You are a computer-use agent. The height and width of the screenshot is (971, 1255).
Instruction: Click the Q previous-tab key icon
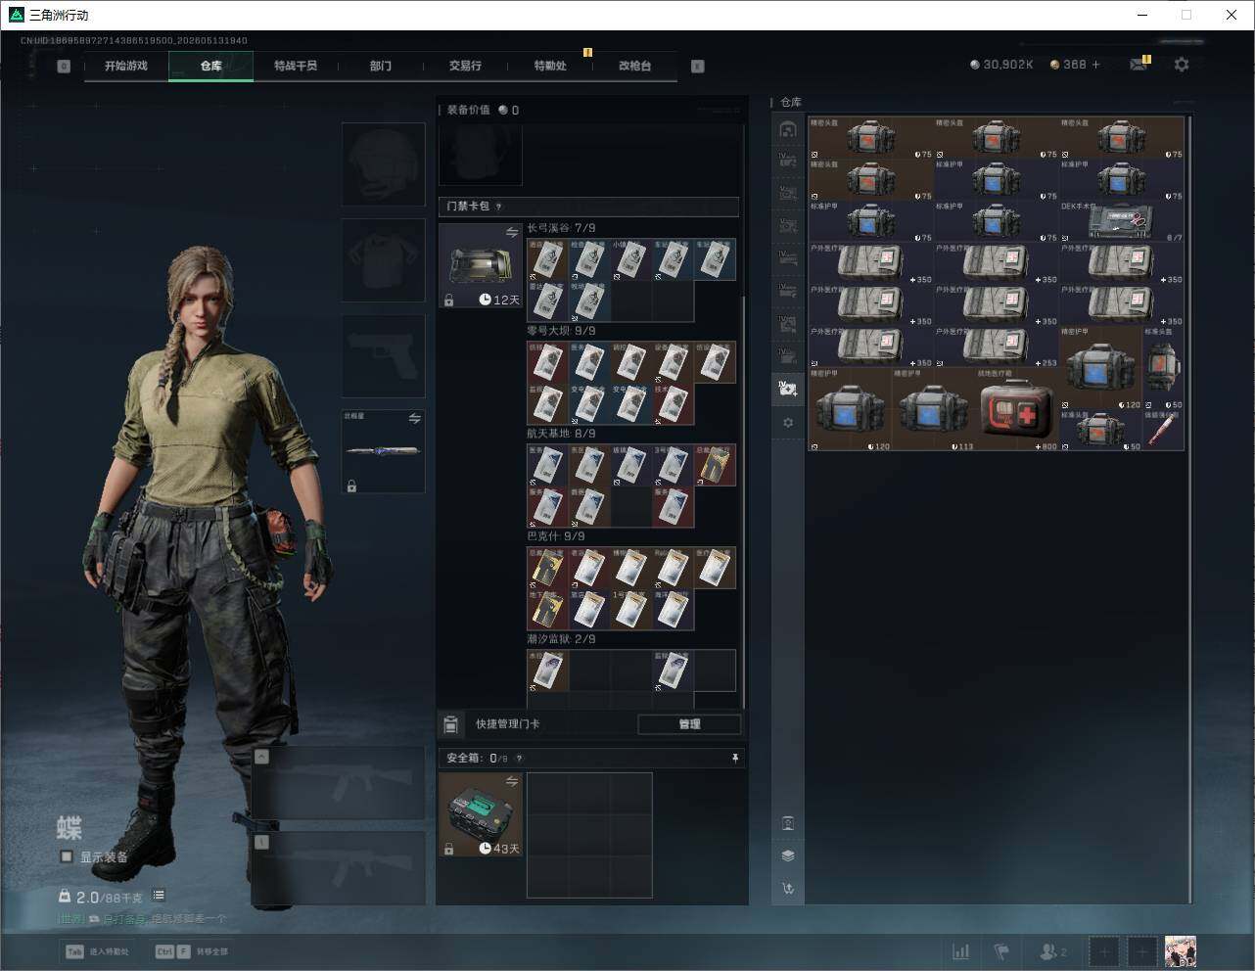pos(64,67)
